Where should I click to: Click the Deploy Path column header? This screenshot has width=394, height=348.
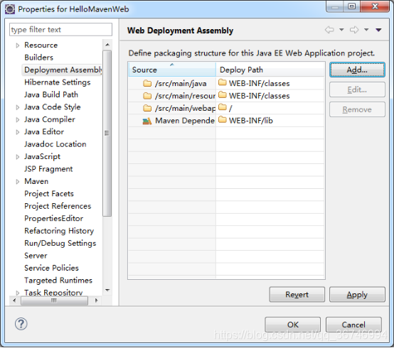[270, 70]
